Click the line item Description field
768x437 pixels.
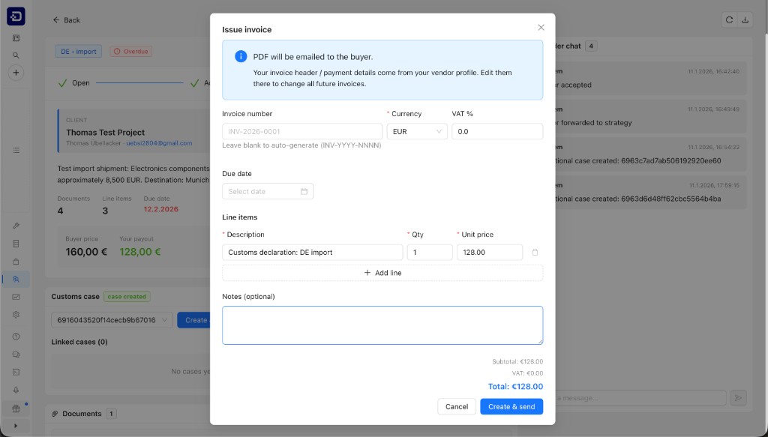(x=313, y=252)
